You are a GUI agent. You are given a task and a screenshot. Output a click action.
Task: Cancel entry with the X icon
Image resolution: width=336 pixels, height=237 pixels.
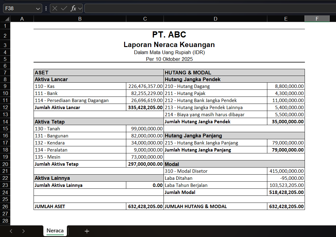pos(55,8)
